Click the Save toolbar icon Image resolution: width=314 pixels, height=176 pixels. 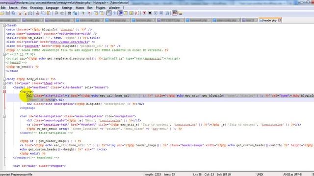click(x=8, y=13)
